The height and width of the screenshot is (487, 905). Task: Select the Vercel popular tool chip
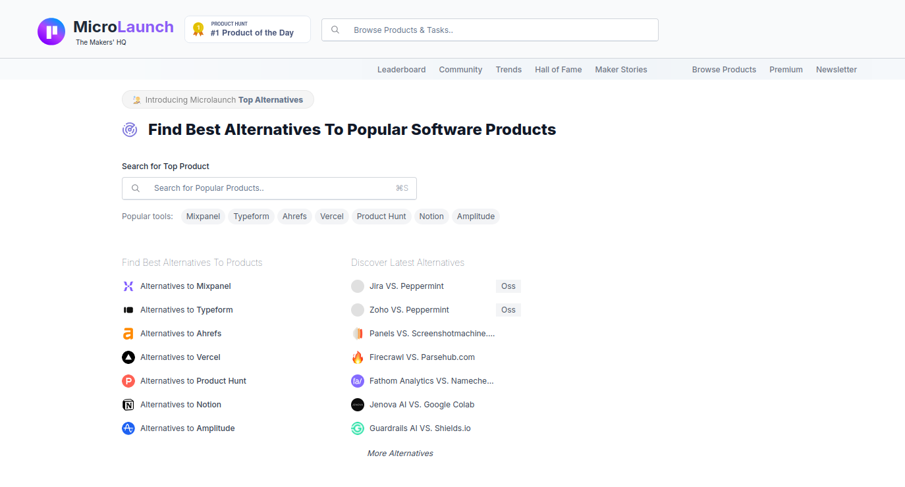pos(332,217)
